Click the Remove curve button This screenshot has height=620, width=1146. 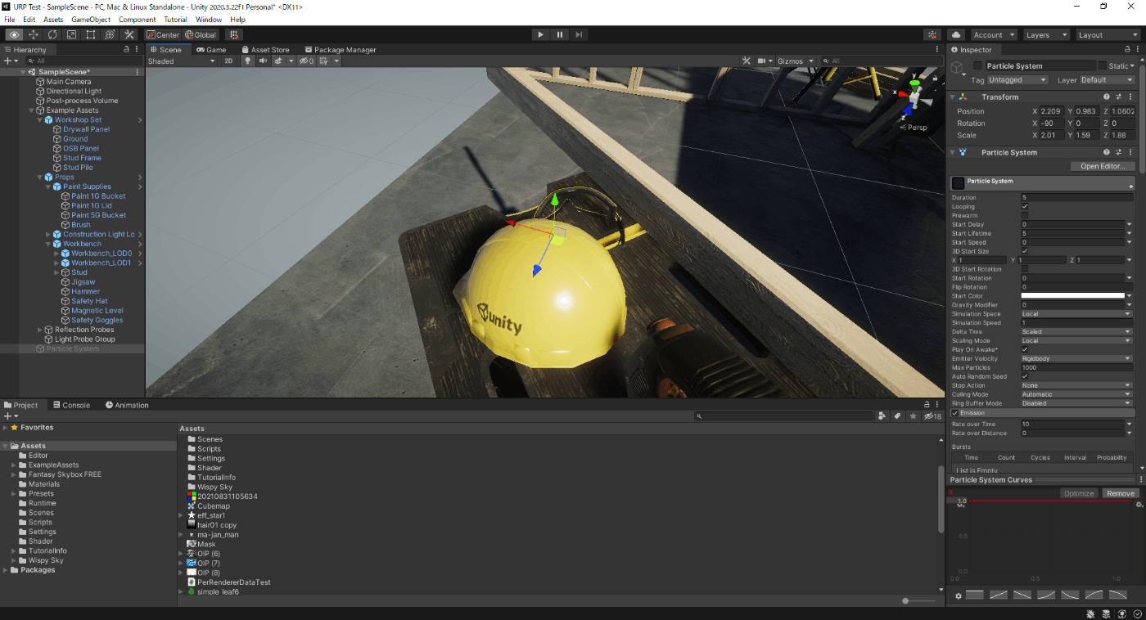(1121, 493)
